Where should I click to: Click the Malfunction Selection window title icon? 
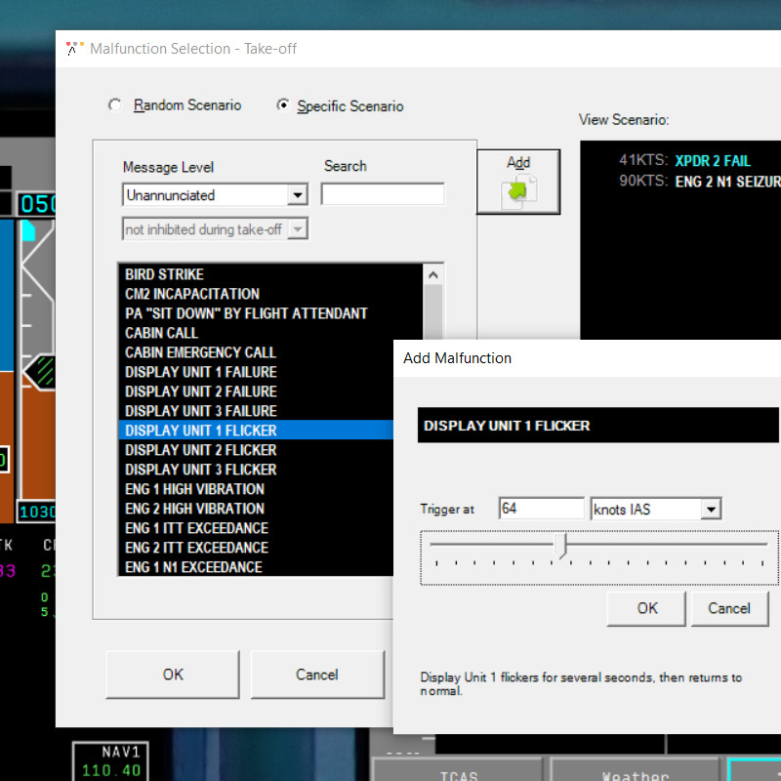(74, 49)
